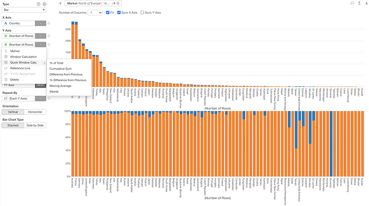Expand the Quick Window Calc. submenu arrow
369x206 pixels.
(x=44, y=63)
